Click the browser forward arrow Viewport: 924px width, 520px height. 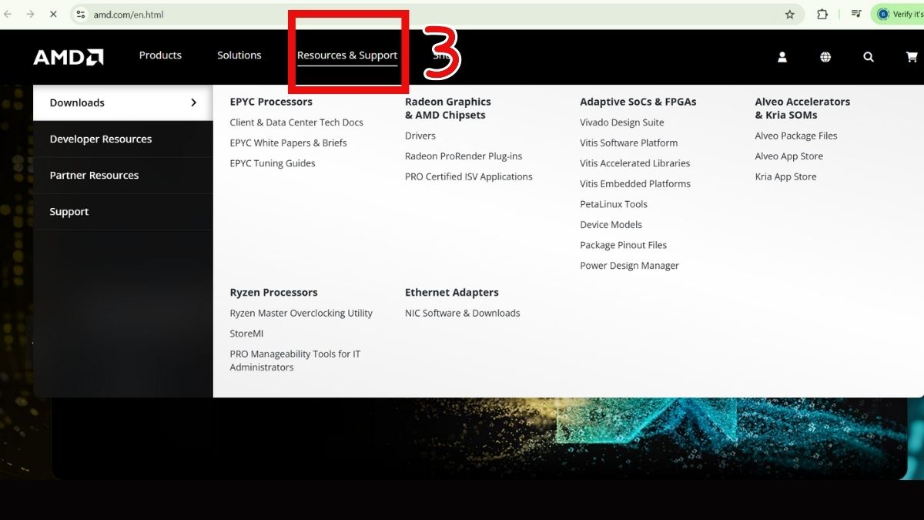click(x=30, y=15)
